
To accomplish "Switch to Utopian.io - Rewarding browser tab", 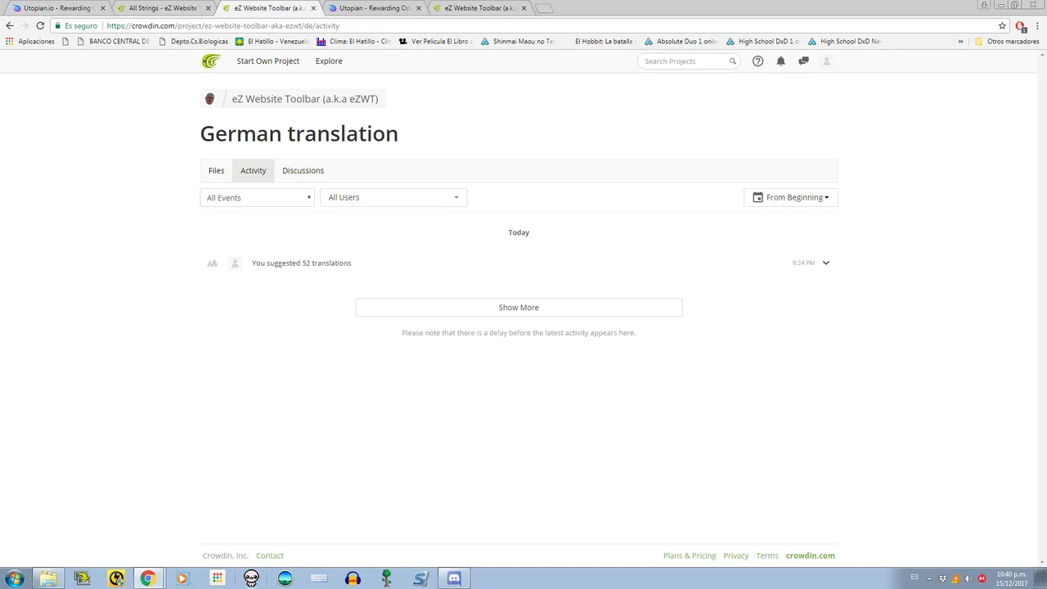I will pyautogui.click(x=57, y=8).
